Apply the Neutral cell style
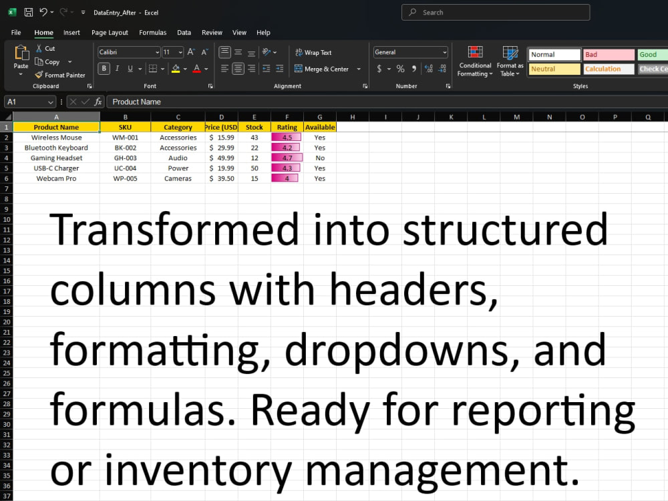The height and width of the screenshot is (501, 668). (554, 69)
